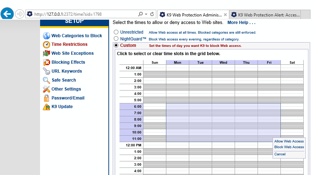Click the Saturday 8:00 AM time slot

292,120
